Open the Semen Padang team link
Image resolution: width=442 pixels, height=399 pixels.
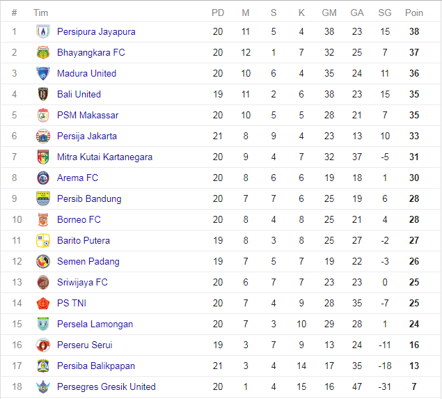88,261
